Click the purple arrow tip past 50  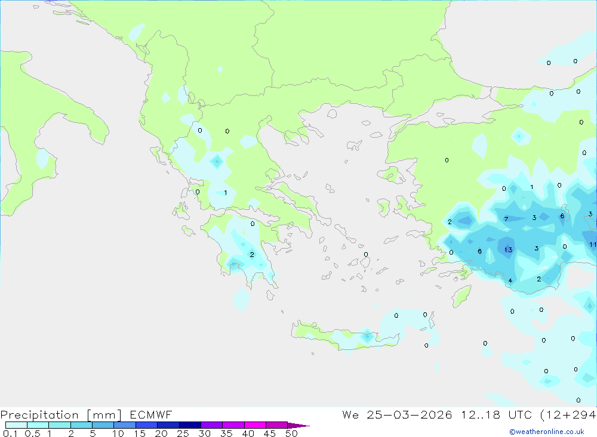coord(298,425)
